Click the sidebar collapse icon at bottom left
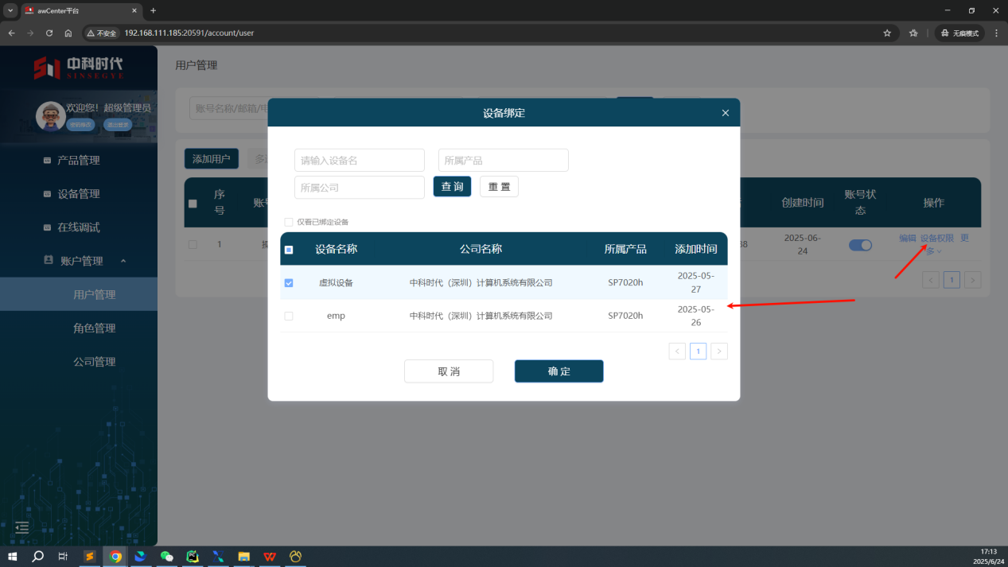This screenshot has width=1008, height=567. coord(22,526)
